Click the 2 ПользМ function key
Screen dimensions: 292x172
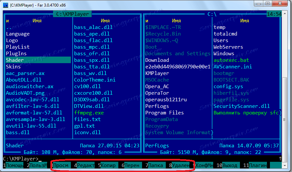(x=37, y=165)
